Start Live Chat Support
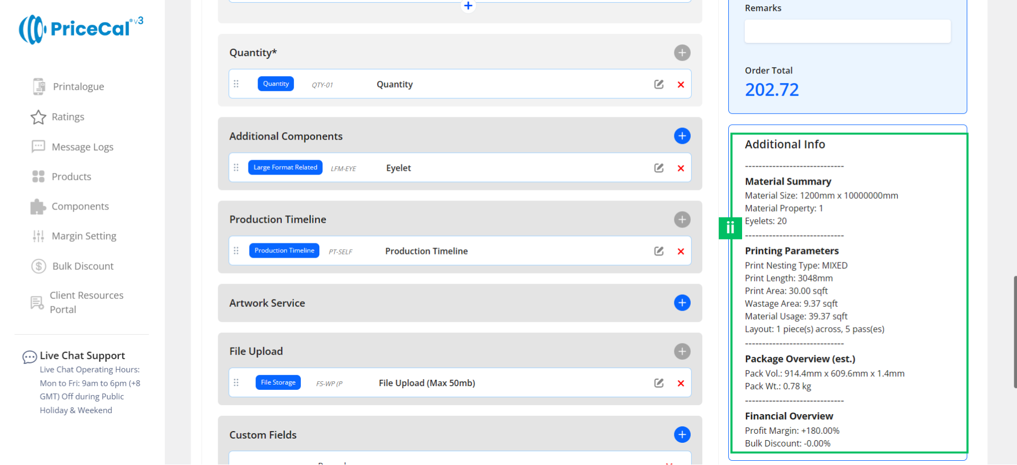Screen dimensions: 1017x465 [82, 355]
